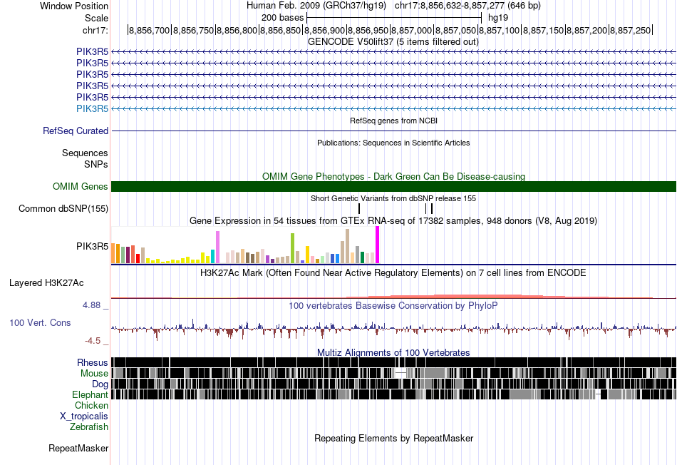Viewport: 677px width, 465px height.
Task: Click the Scale label in the ruler
Action: pos(96,18)
